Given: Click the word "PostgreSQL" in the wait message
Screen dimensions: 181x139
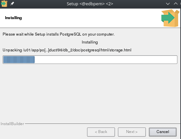Looking at the screenshot, I should click(x=71, y=34).
